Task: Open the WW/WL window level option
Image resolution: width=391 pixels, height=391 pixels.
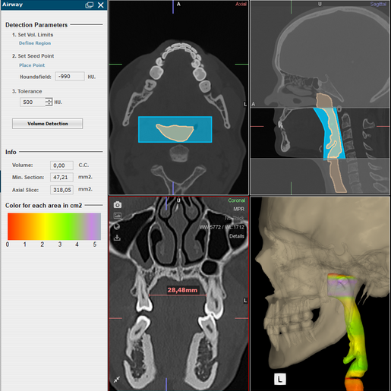Action: coord(222,227)
